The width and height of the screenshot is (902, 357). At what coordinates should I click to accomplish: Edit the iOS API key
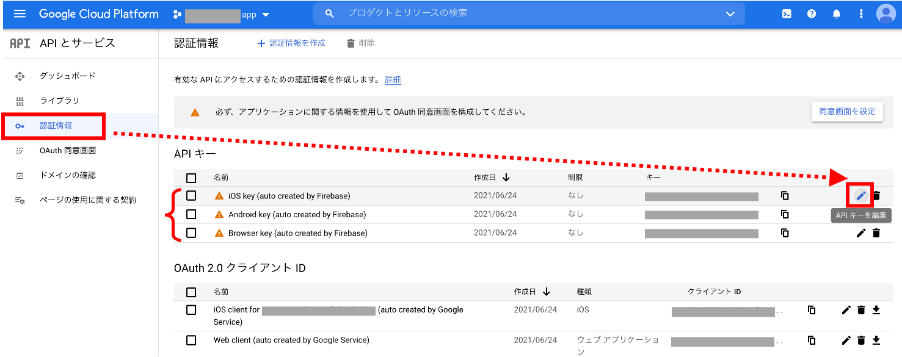(x=861, y=196)
